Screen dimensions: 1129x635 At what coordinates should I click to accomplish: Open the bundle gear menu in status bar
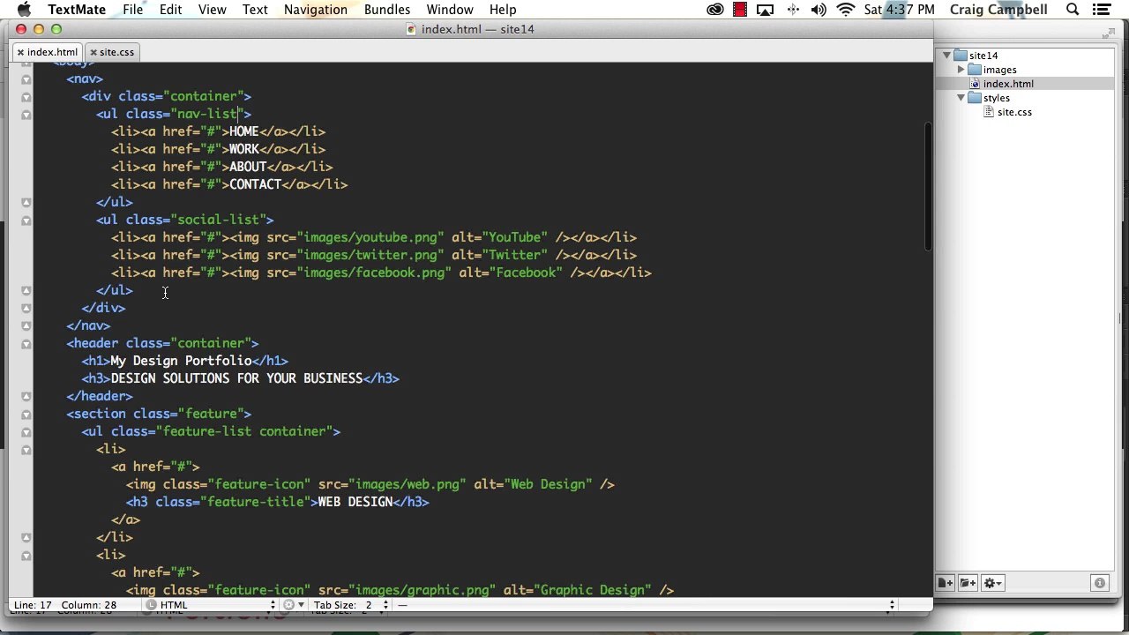pos(292,605)
